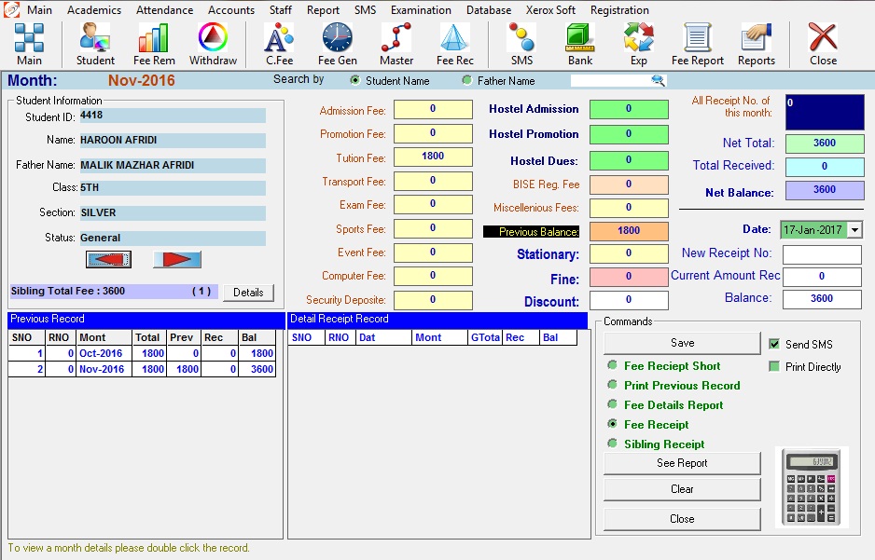Click the application logo icon
Screen dimensions: 875x560
[x=11, y=10]
